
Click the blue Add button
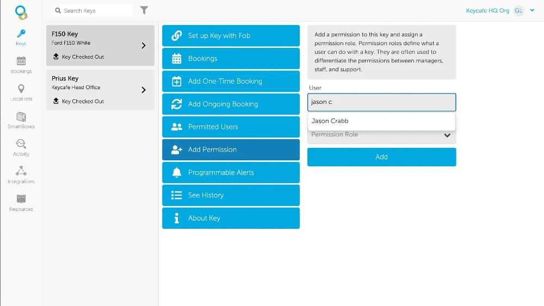pos(382,157)
